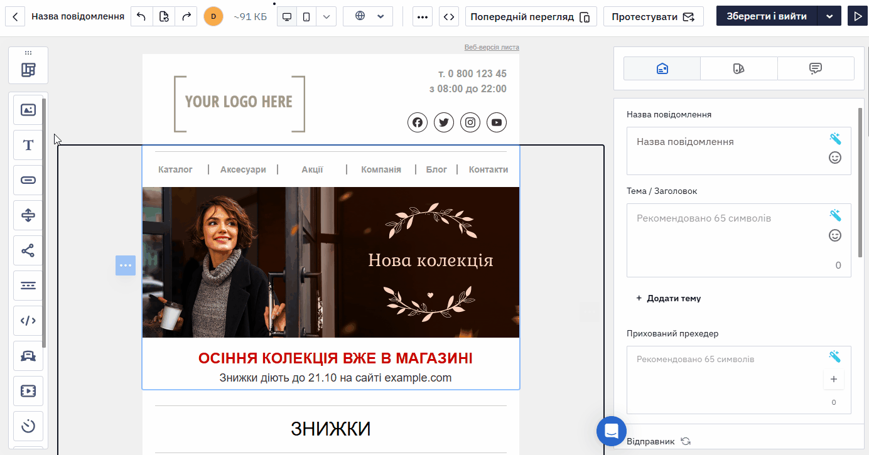
Task: Click the YOUR LOGO HERE image
Action: pyautogui.click(x=239, y=104)
